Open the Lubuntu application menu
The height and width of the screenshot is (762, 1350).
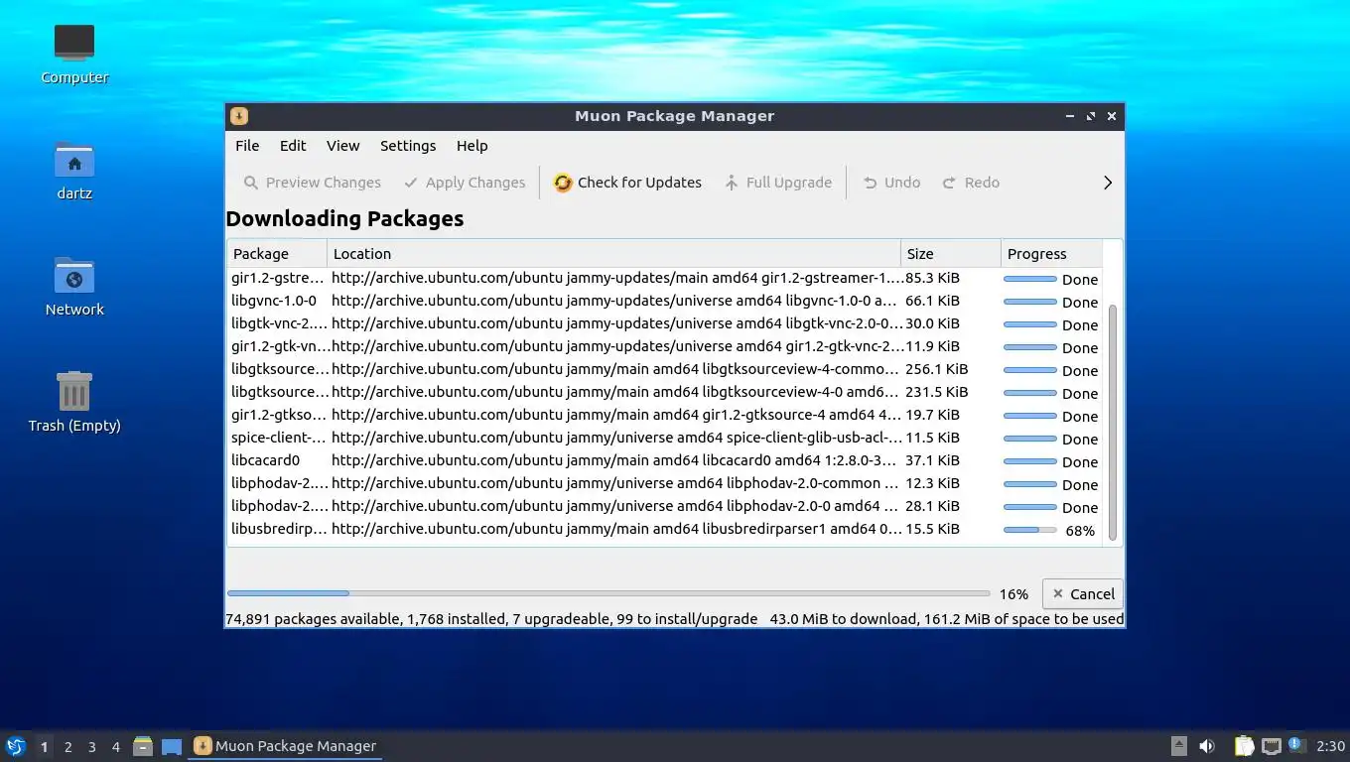tap(16, 746)
